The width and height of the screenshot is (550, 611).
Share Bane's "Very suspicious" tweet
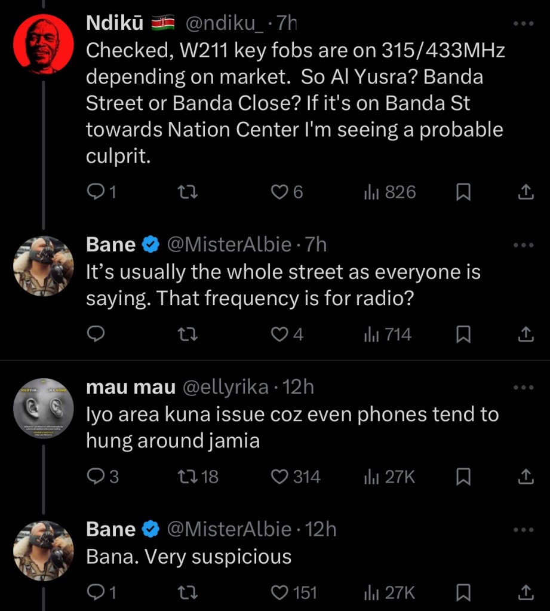click(524, 592)
